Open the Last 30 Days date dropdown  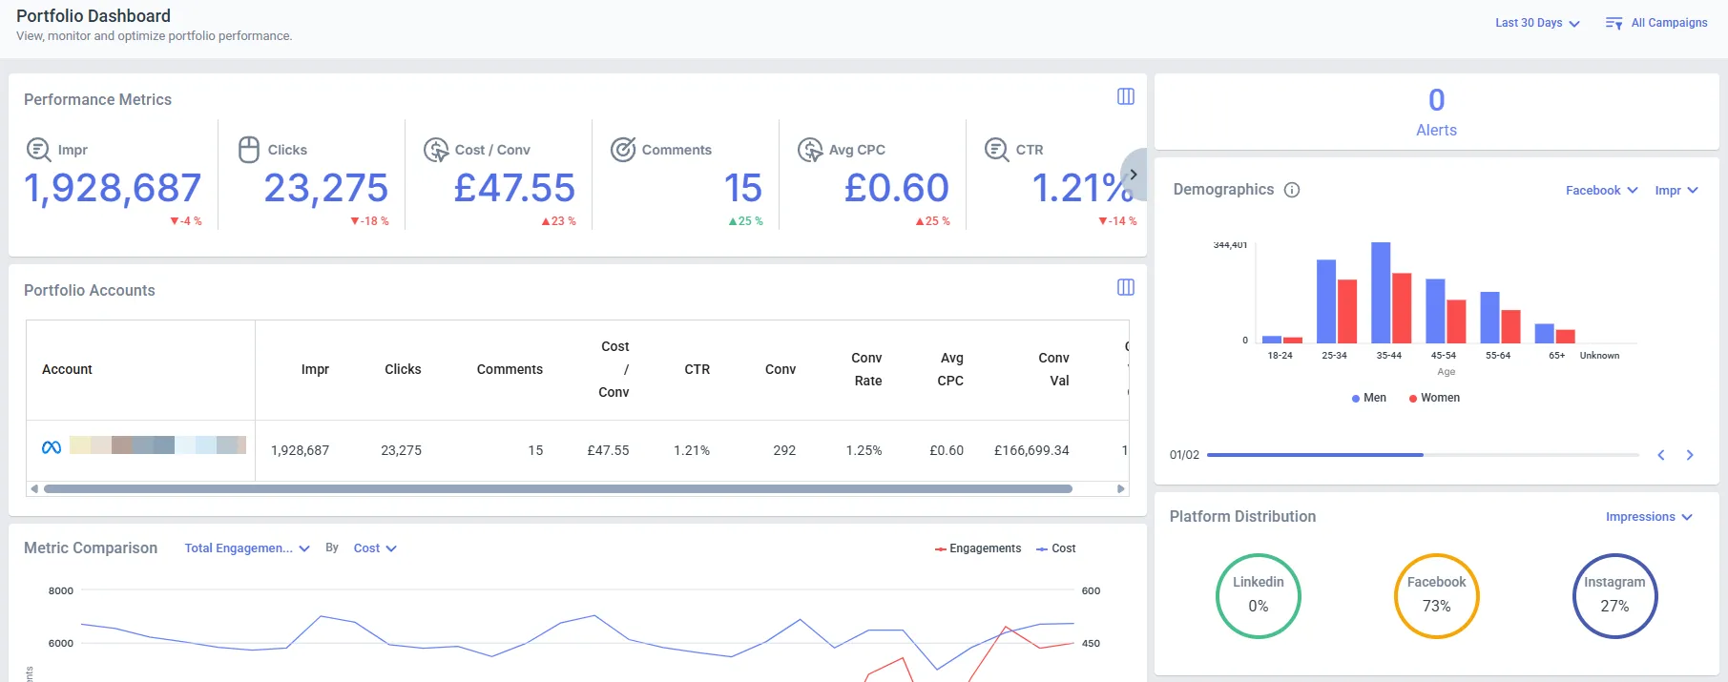1537,23
